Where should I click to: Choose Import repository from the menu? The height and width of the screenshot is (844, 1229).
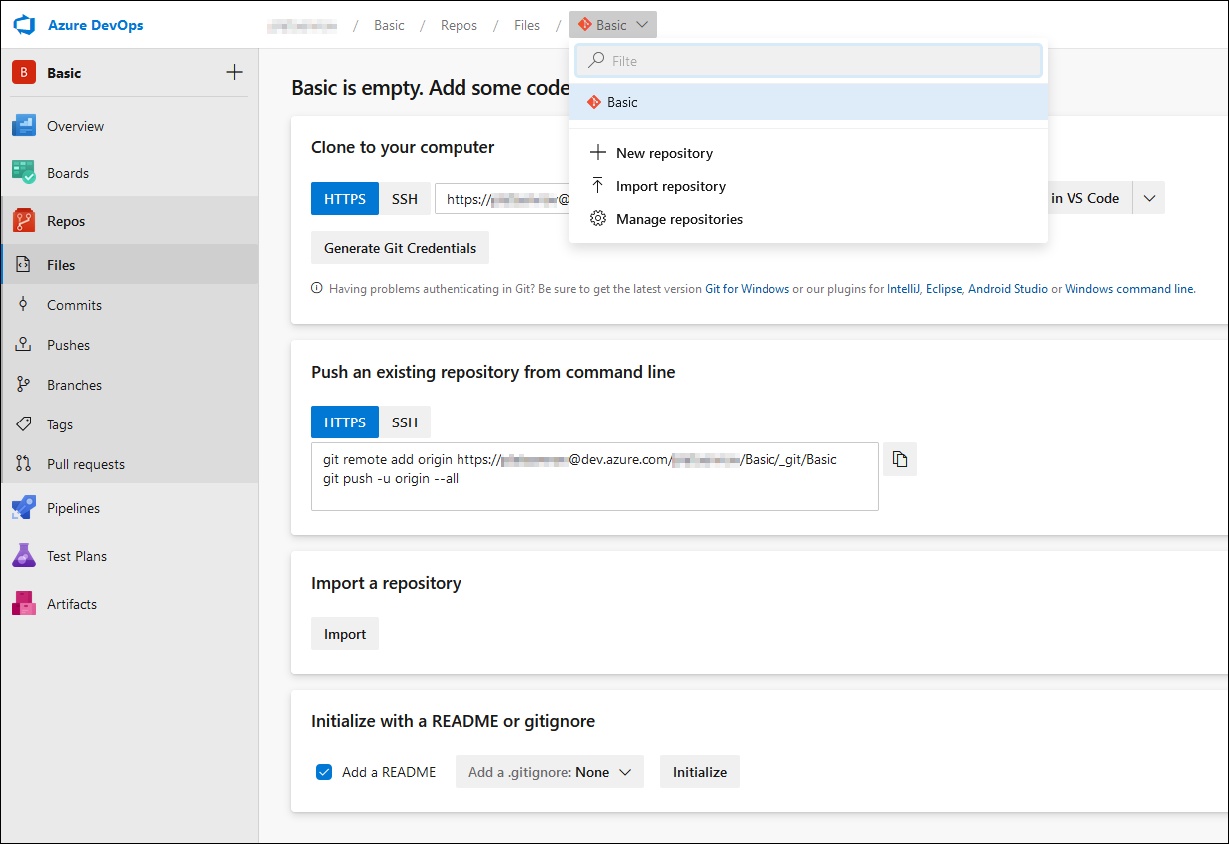click(x=670, y=185)
